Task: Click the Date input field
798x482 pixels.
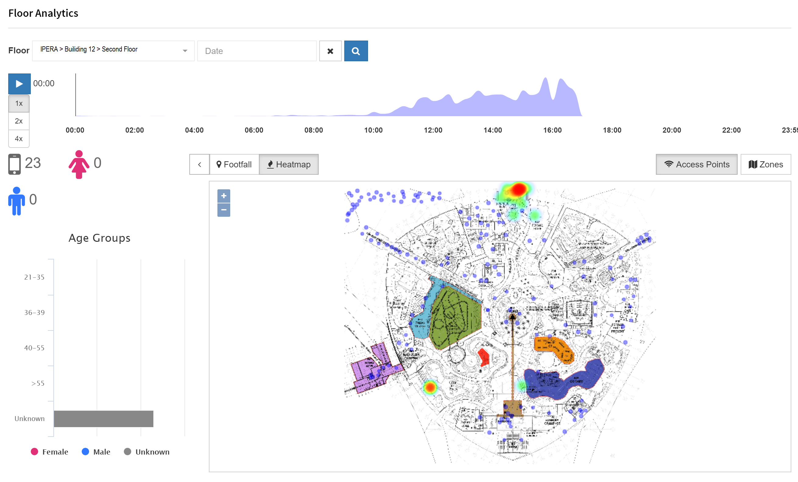Action: coord(257,51)
